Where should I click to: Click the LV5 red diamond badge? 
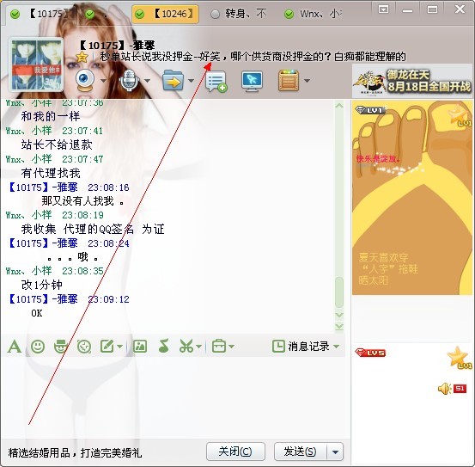pos(370,353)
